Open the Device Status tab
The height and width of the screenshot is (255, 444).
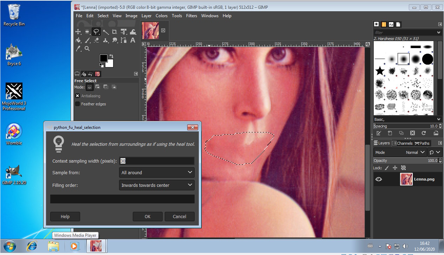coord(84,74)
